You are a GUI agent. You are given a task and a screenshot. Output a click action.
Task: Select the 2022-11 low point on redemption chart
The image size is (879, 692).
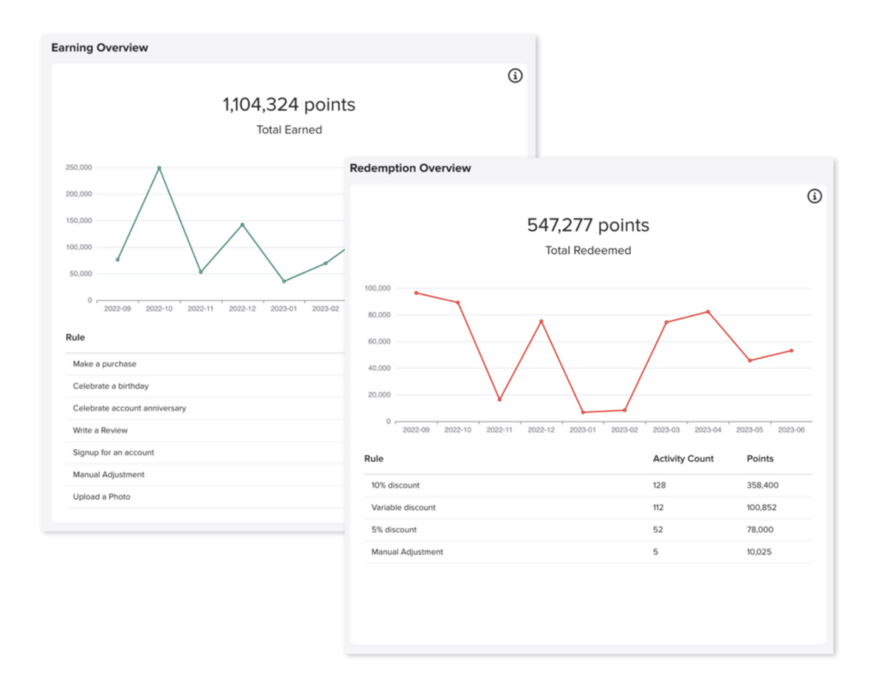click(500, 399)
